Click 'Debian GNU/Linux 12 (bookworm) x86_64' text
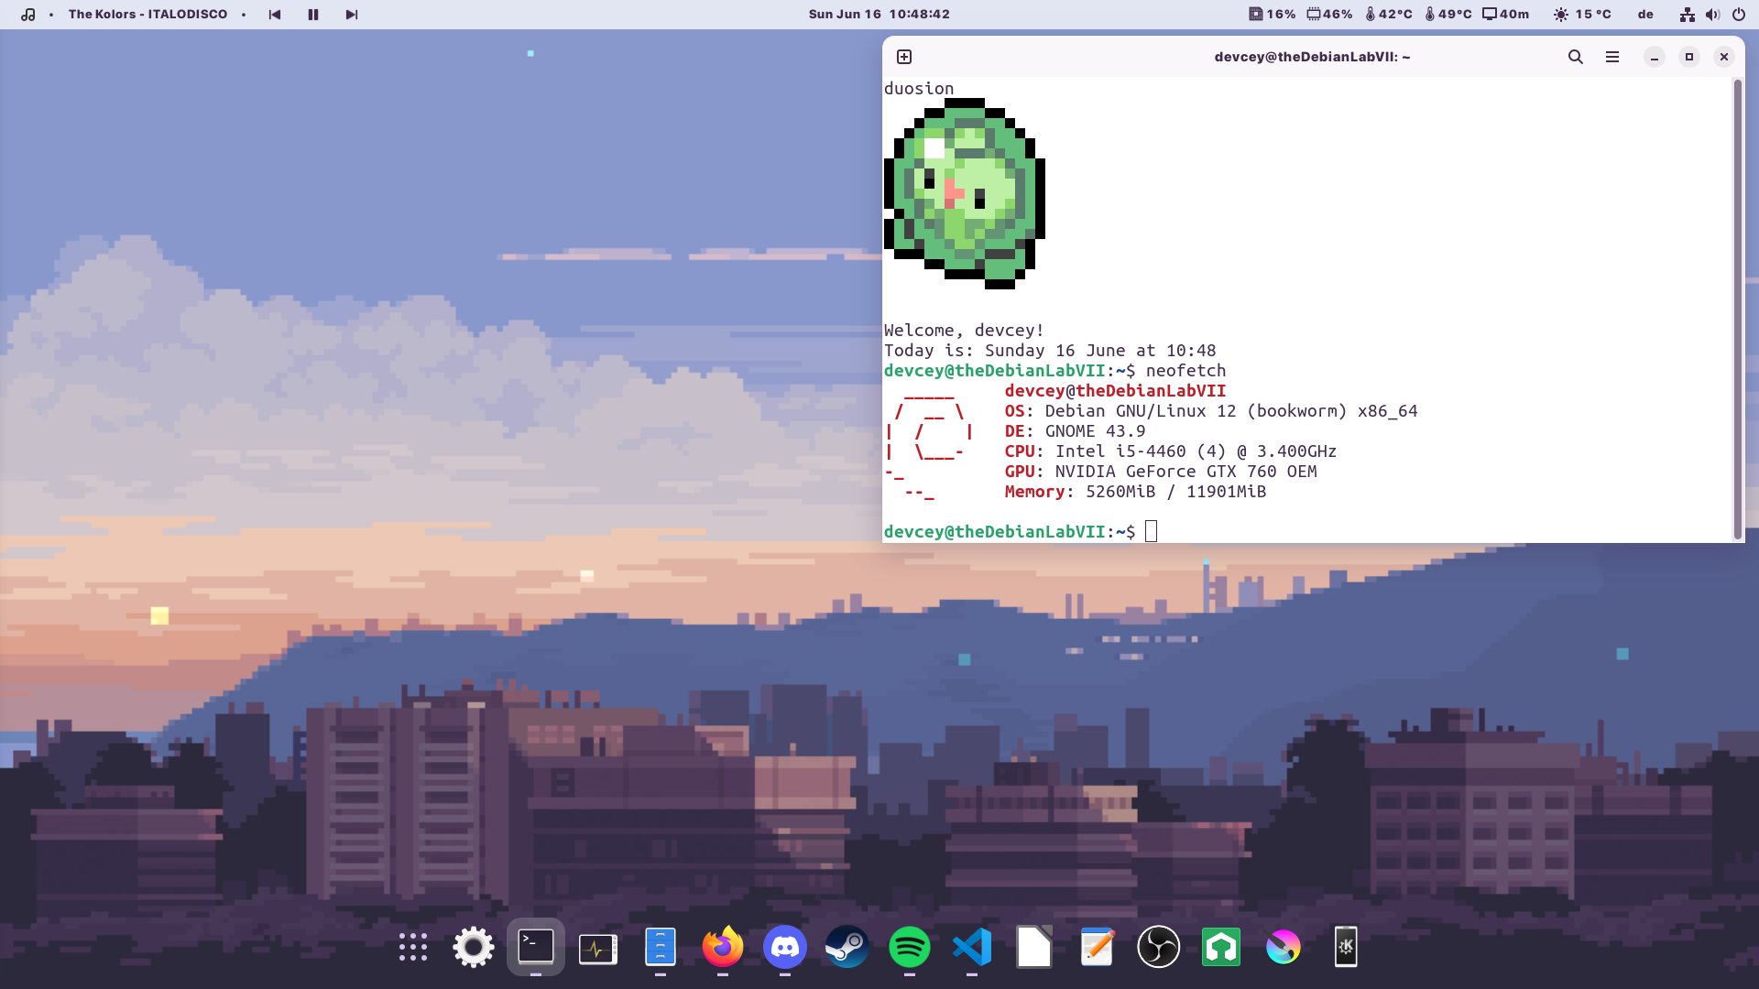The image size is (1759, 989). tap(1230, 410)
